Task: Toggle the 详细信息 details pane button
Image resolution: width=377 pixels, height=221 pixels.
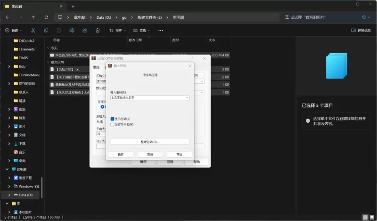Action: pos(361,31)
